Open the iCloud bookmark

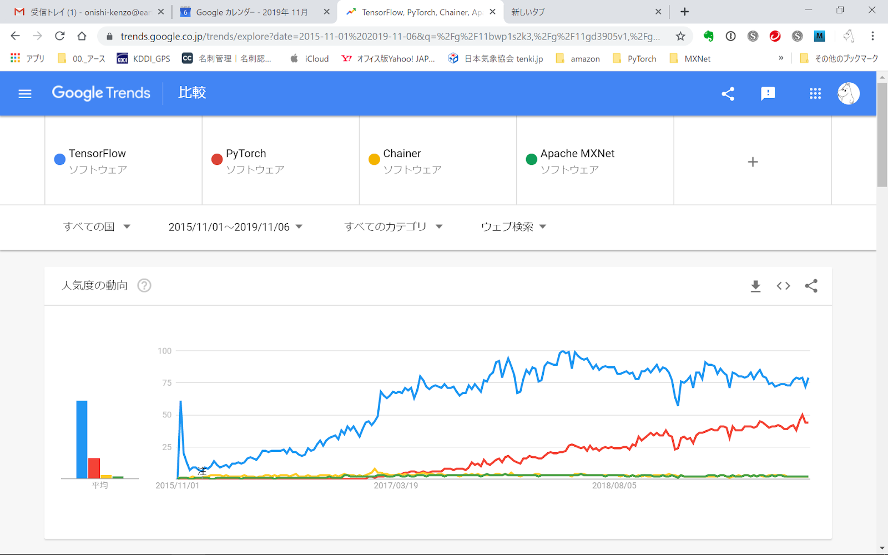[309, 58]
